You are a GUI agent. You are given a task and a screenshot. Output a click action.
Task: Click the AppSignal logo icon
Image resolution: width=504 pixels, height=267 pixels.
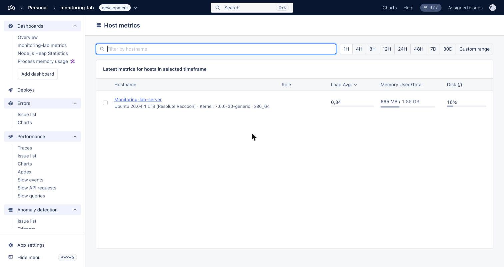pyautogui.click(x=11, y=8)
